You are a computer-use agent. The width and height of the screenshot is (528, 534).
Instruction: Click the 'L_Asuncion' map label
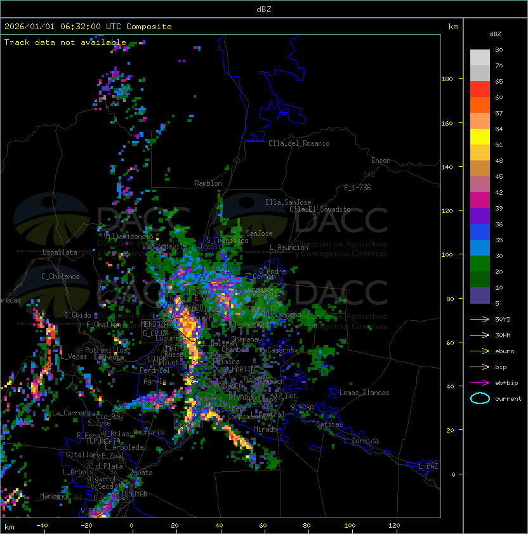click(x=289, y=247)
